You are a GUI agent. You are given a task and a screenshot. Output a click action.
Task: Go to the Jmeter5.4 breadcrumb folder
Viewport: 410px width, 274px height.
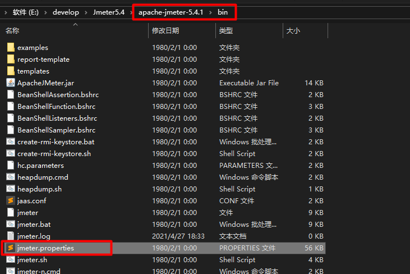pos(109,12)
